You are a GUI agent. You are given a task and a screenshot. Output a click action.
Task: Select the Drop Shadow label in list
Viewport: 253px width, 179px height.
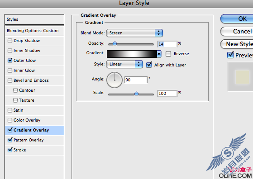(x=27, y=41)
